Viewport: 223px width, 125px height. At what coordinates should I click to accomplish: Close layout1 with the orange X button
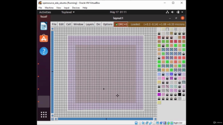(183, 18)
